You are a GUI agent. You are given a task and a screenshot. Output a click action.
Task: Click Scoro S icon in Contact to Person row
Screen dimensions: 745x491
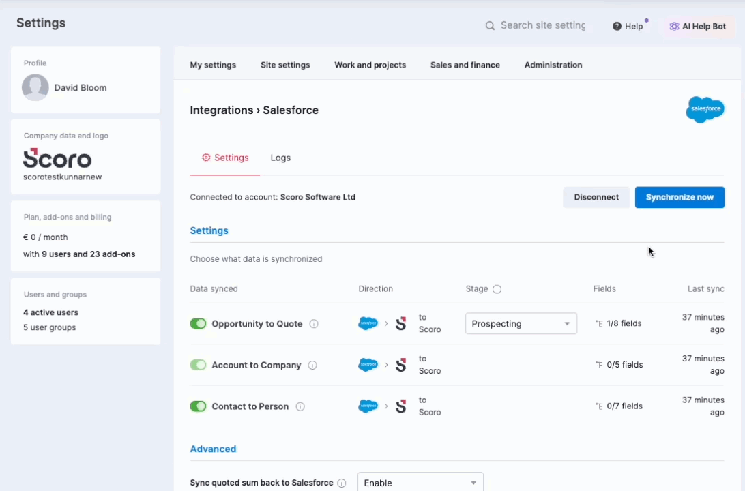401,406
